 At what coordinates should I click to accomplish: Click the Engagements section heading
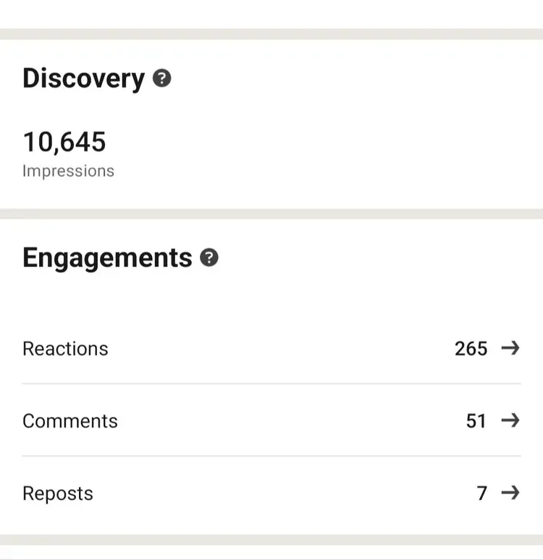click(107, 258)
